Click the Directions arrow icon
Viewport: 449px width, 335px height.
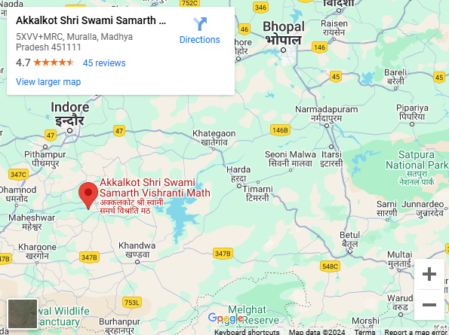[200, 23]
